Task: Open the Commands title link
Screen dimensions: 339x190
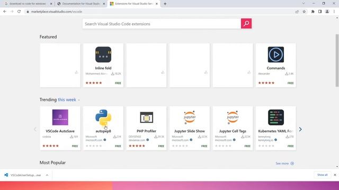Action: point(275,68)
